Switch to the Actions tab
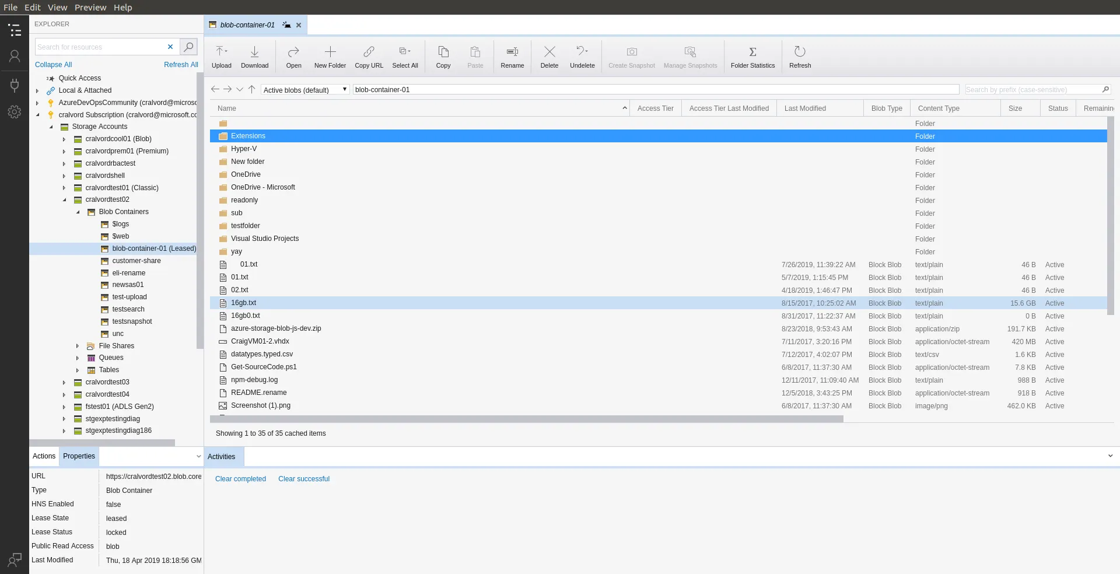The image size is (1120, 574). 44,456
